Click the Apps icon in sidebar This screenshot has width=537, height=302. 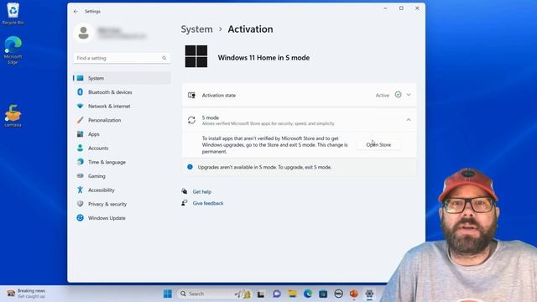coord(81,134)
